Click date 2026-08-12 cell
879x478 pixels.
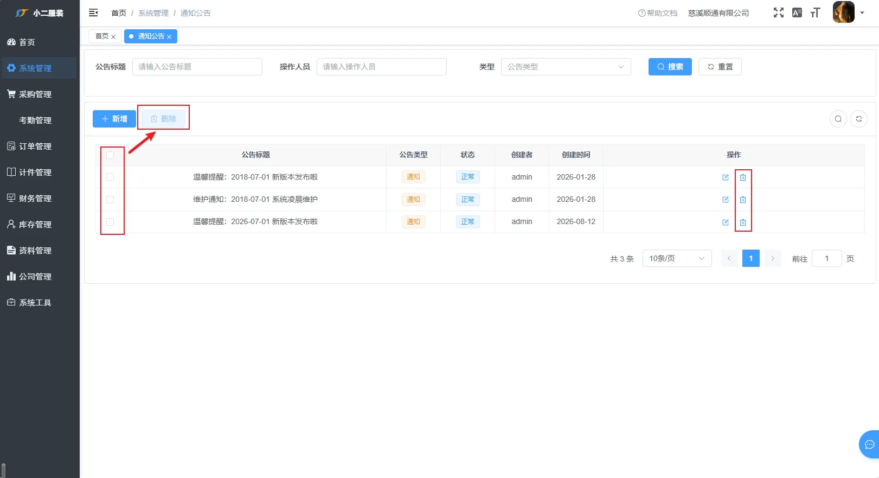576,221
